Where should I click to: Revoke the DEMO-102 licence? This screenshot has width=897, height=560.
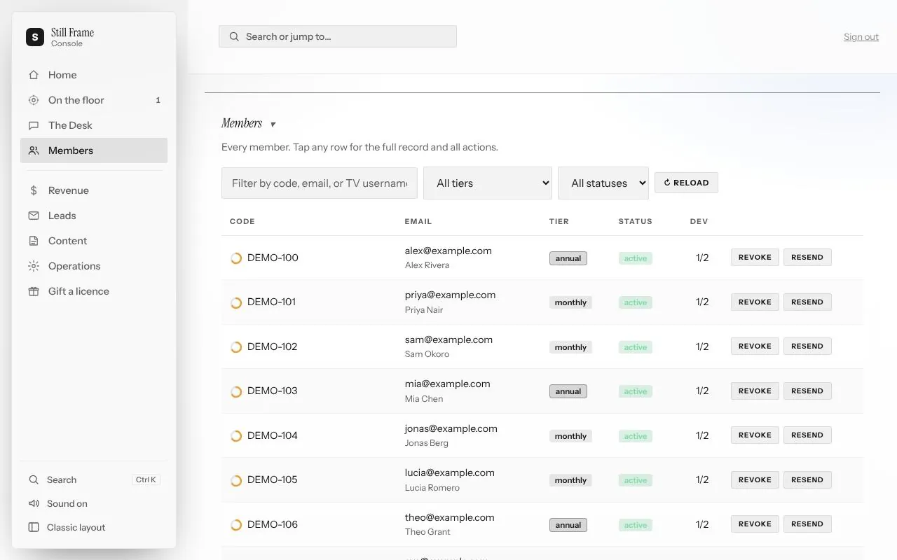click(x=755, y=346)
